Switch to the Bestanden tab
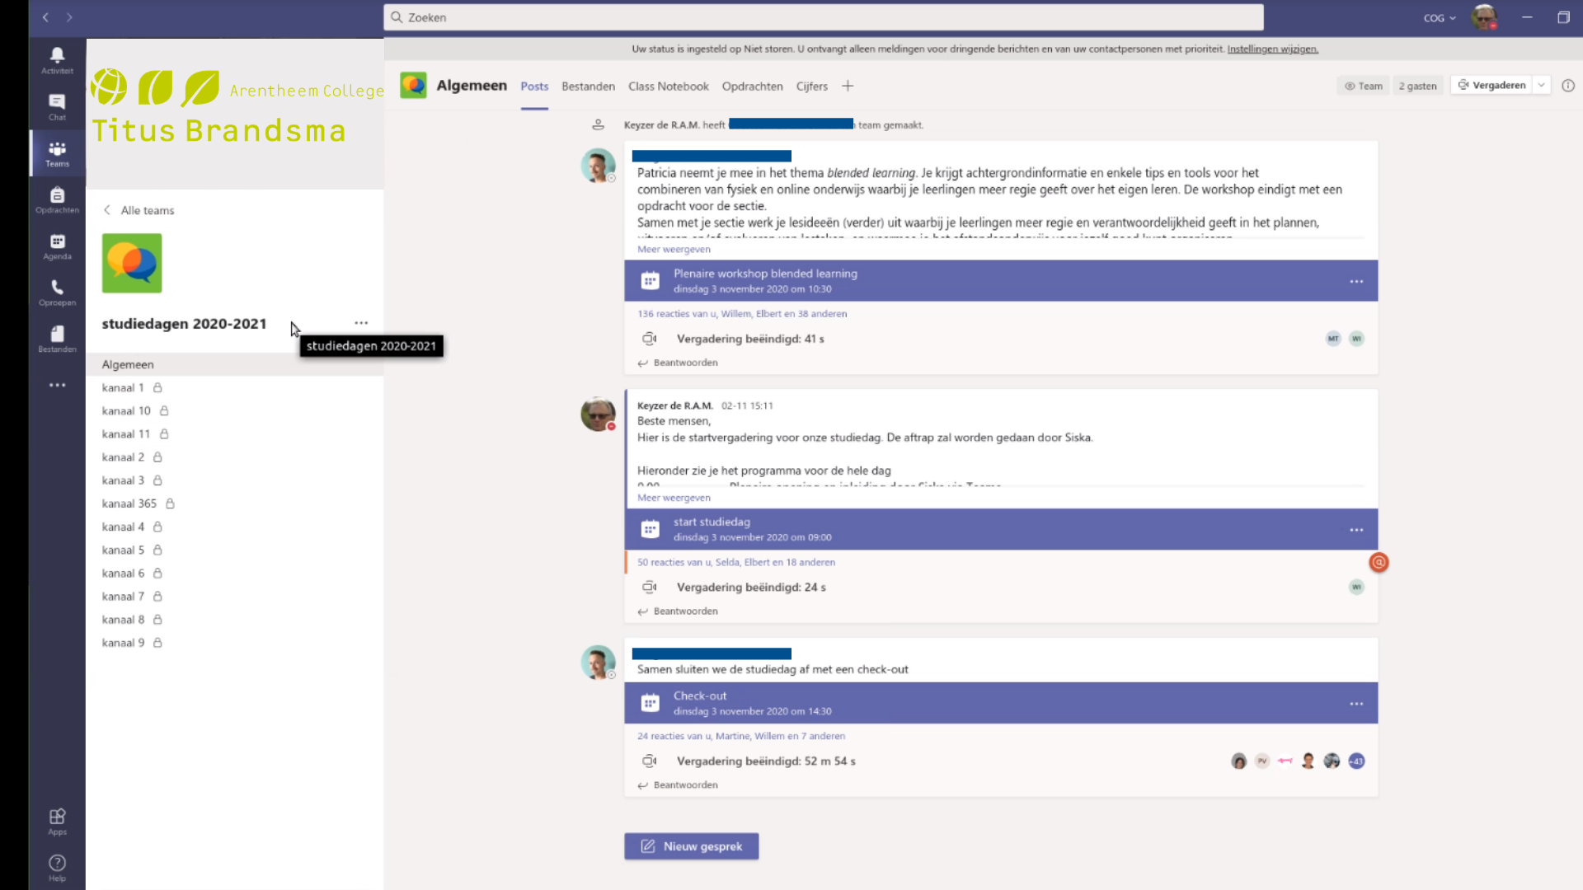The image size is (1583, 890). pyautogui.click(x=588, y=86)
